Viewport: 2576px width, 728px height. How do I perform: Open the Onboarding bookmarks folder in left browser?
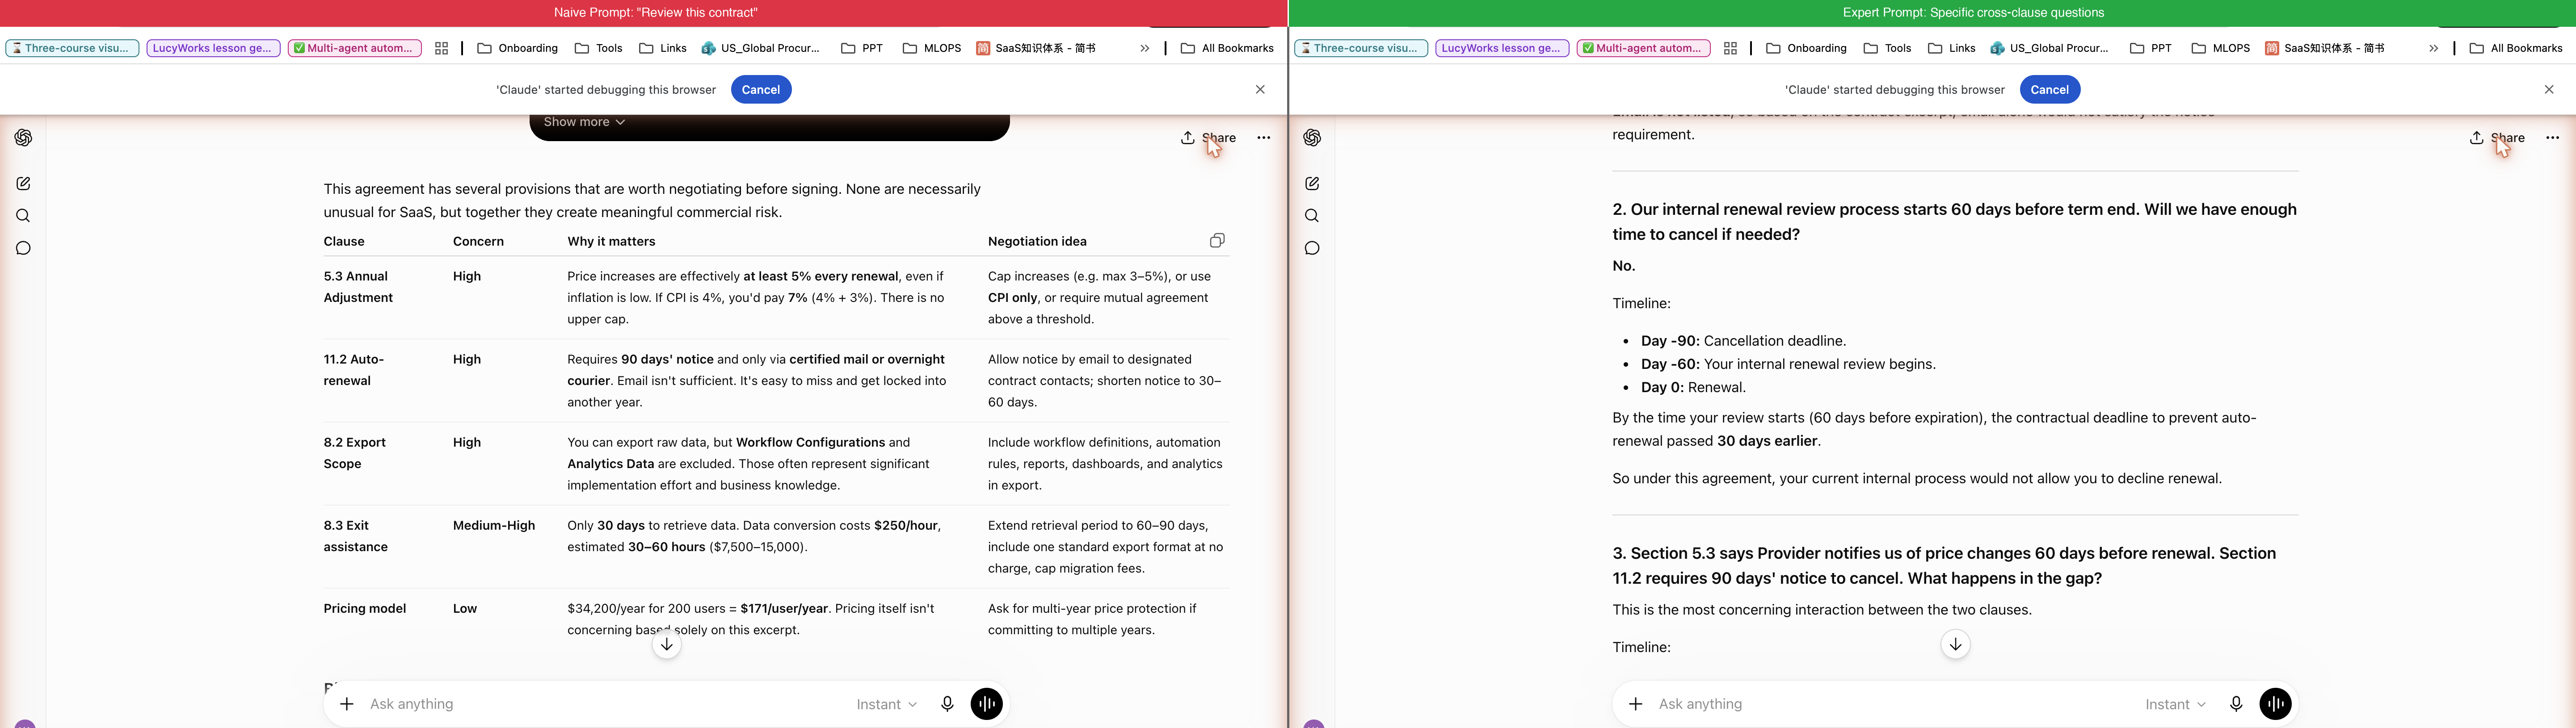tap(518, 48)
